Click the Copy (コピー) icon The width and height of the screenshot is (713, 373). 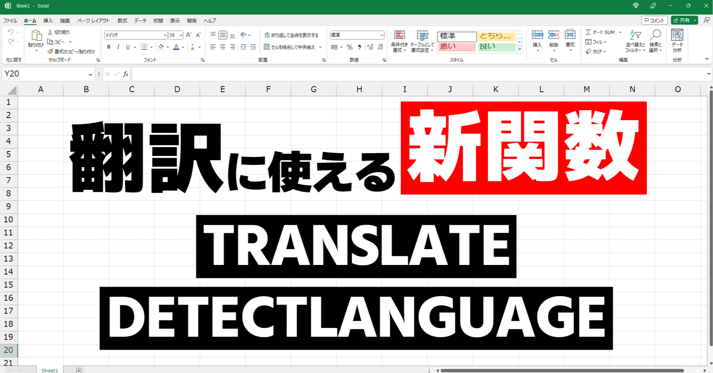tap(50, 42)
